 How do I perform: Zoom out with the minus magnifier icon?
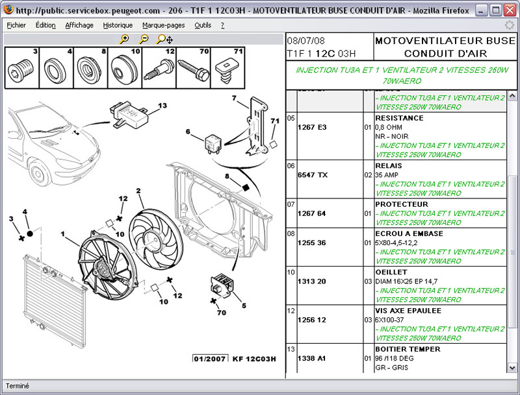[x=144, y=40]
